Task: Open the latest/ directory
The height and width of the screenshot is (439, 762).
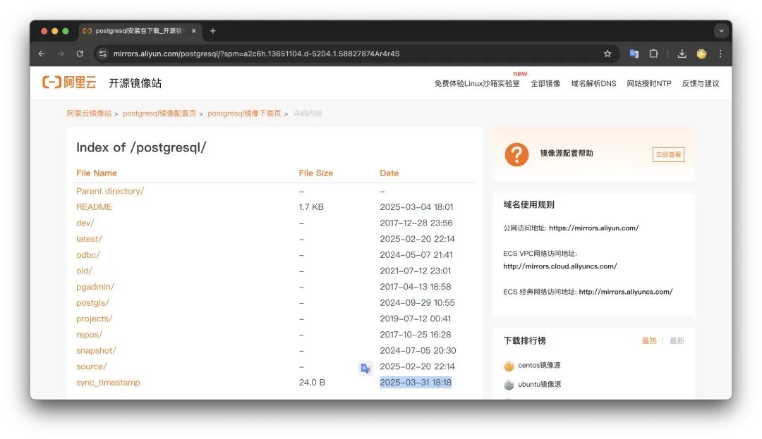Action: tap(89, 239)
